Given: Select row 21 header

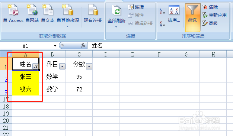Looking at the screenshot, I should (x=6, y=127).
